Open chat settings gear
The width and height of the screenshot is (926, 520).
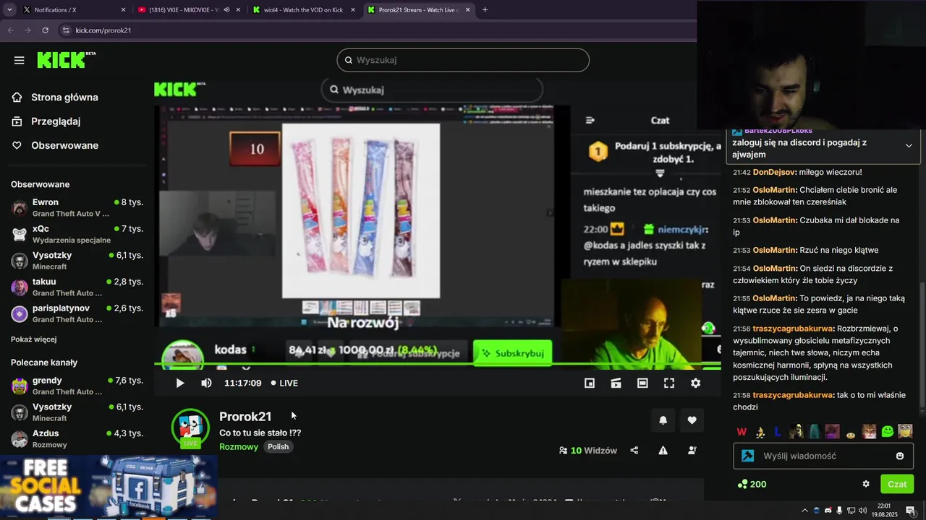click(866, 484)
